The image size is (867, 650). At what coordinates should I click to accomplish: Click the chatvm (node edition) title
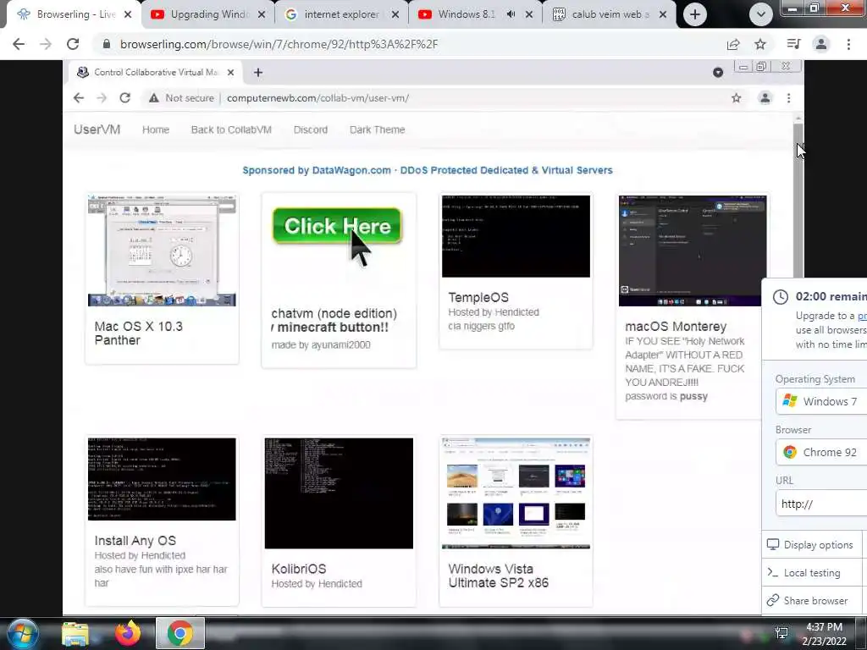334,313
